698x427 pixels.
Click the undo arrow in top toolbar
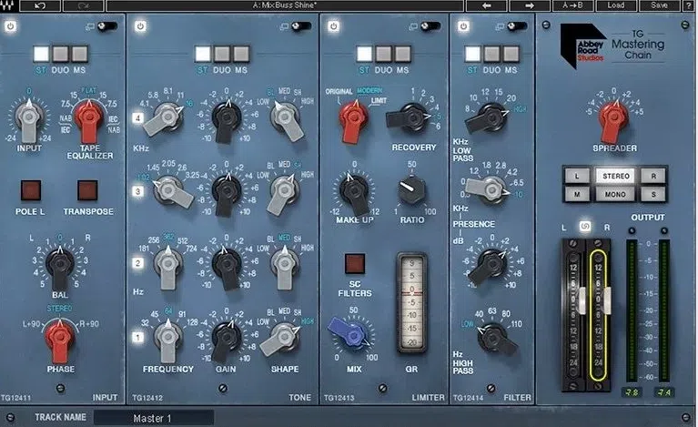(x=40, y=5)
